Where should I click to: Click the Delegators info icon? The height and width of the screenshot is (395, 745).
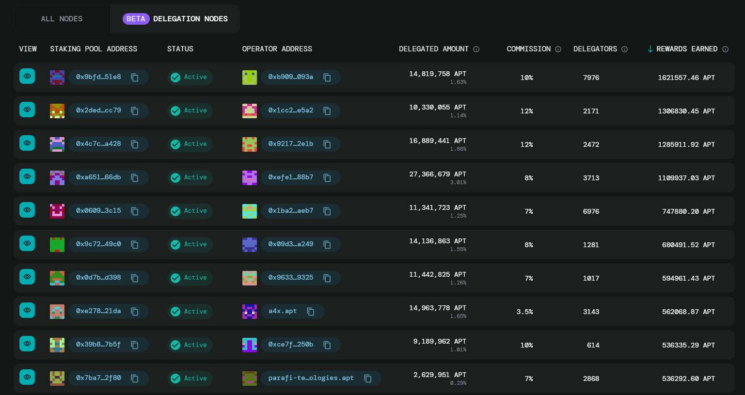[624, 49]
